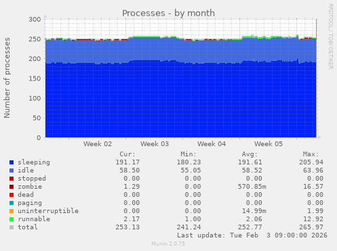Click the gray total legend swatch
This screenshot has width=337, height=251.
(12, 227)
